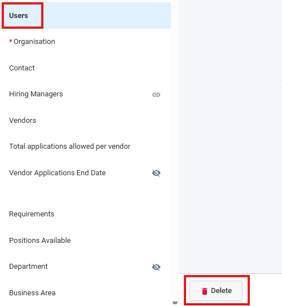Click the highlighted Users row background
Viewport: 282px width, 306px height.
click(107, 15)
